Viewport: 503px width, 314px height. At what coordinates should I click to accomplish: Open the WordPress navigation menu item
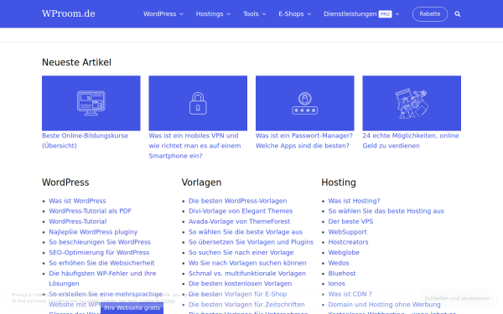coord(160,14)
